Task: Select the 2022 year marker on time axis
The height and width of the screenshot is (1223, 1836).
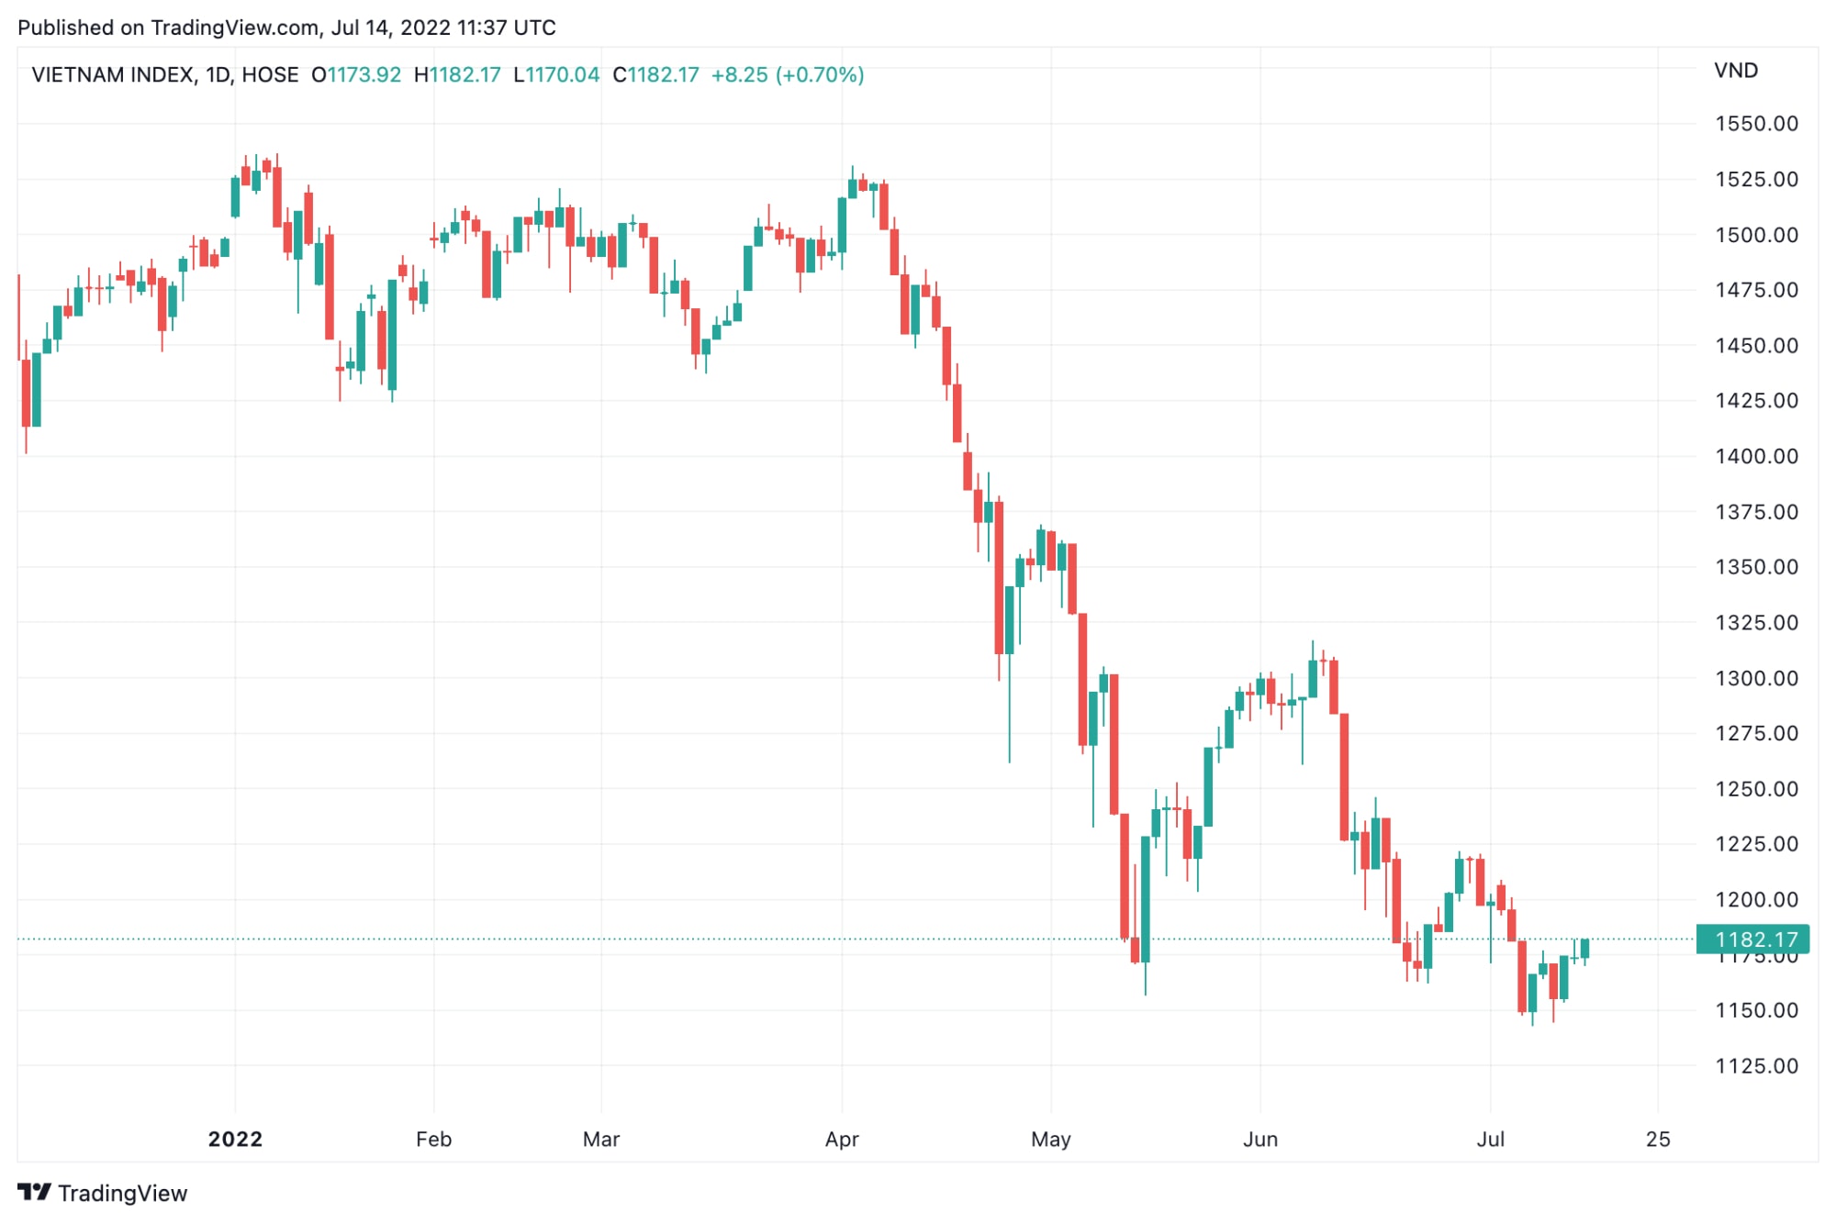Action: click(x=235, y=1140)
